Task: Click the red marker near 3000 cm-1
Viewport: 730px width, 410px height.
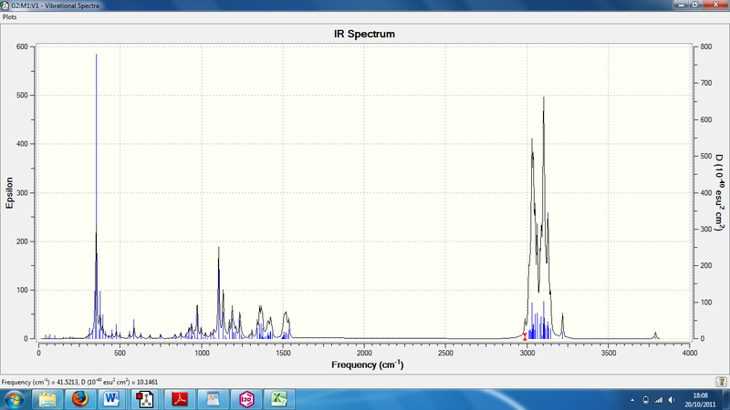Action: point(525,336)
